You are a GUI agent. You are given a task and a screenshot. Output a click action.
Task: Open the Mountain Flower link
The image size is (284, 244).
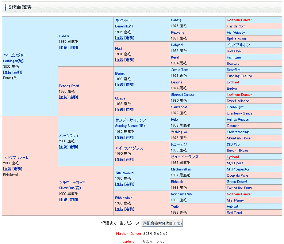[239, 138]
